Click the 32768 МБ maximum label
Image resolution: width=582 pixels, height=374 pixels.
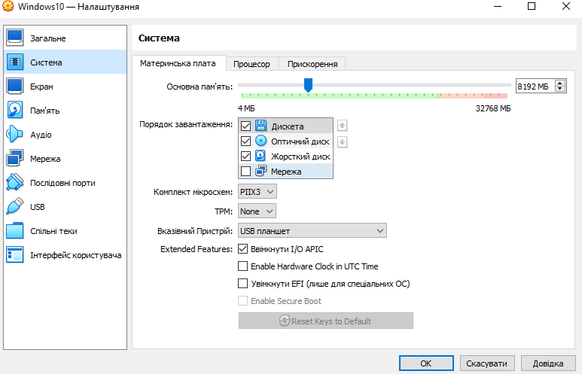pyautogui.click(x=493, y=108)
